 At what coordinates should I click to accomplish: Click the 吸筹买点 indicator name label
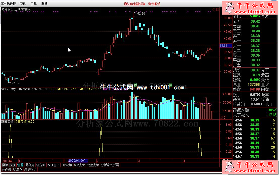pos(7,122)
